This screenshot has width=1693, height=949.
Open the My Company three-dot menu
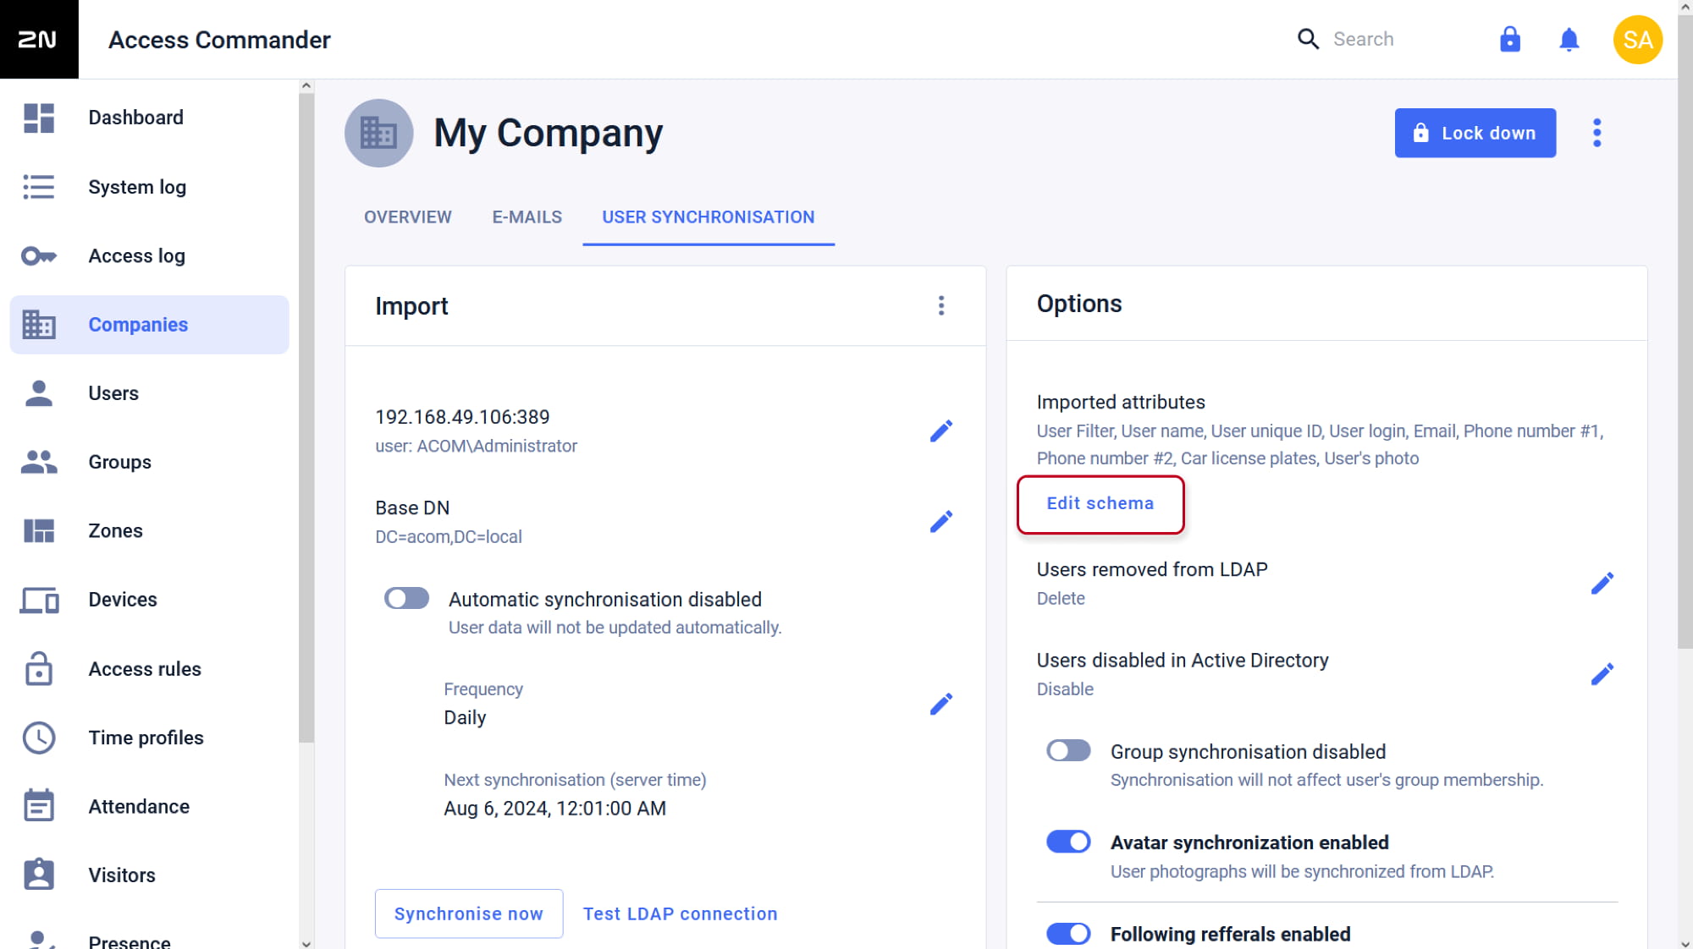[1597, 133]
